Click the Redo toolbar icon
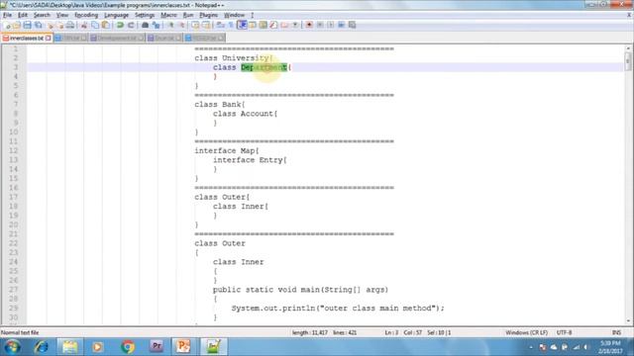 coord(131,25)
